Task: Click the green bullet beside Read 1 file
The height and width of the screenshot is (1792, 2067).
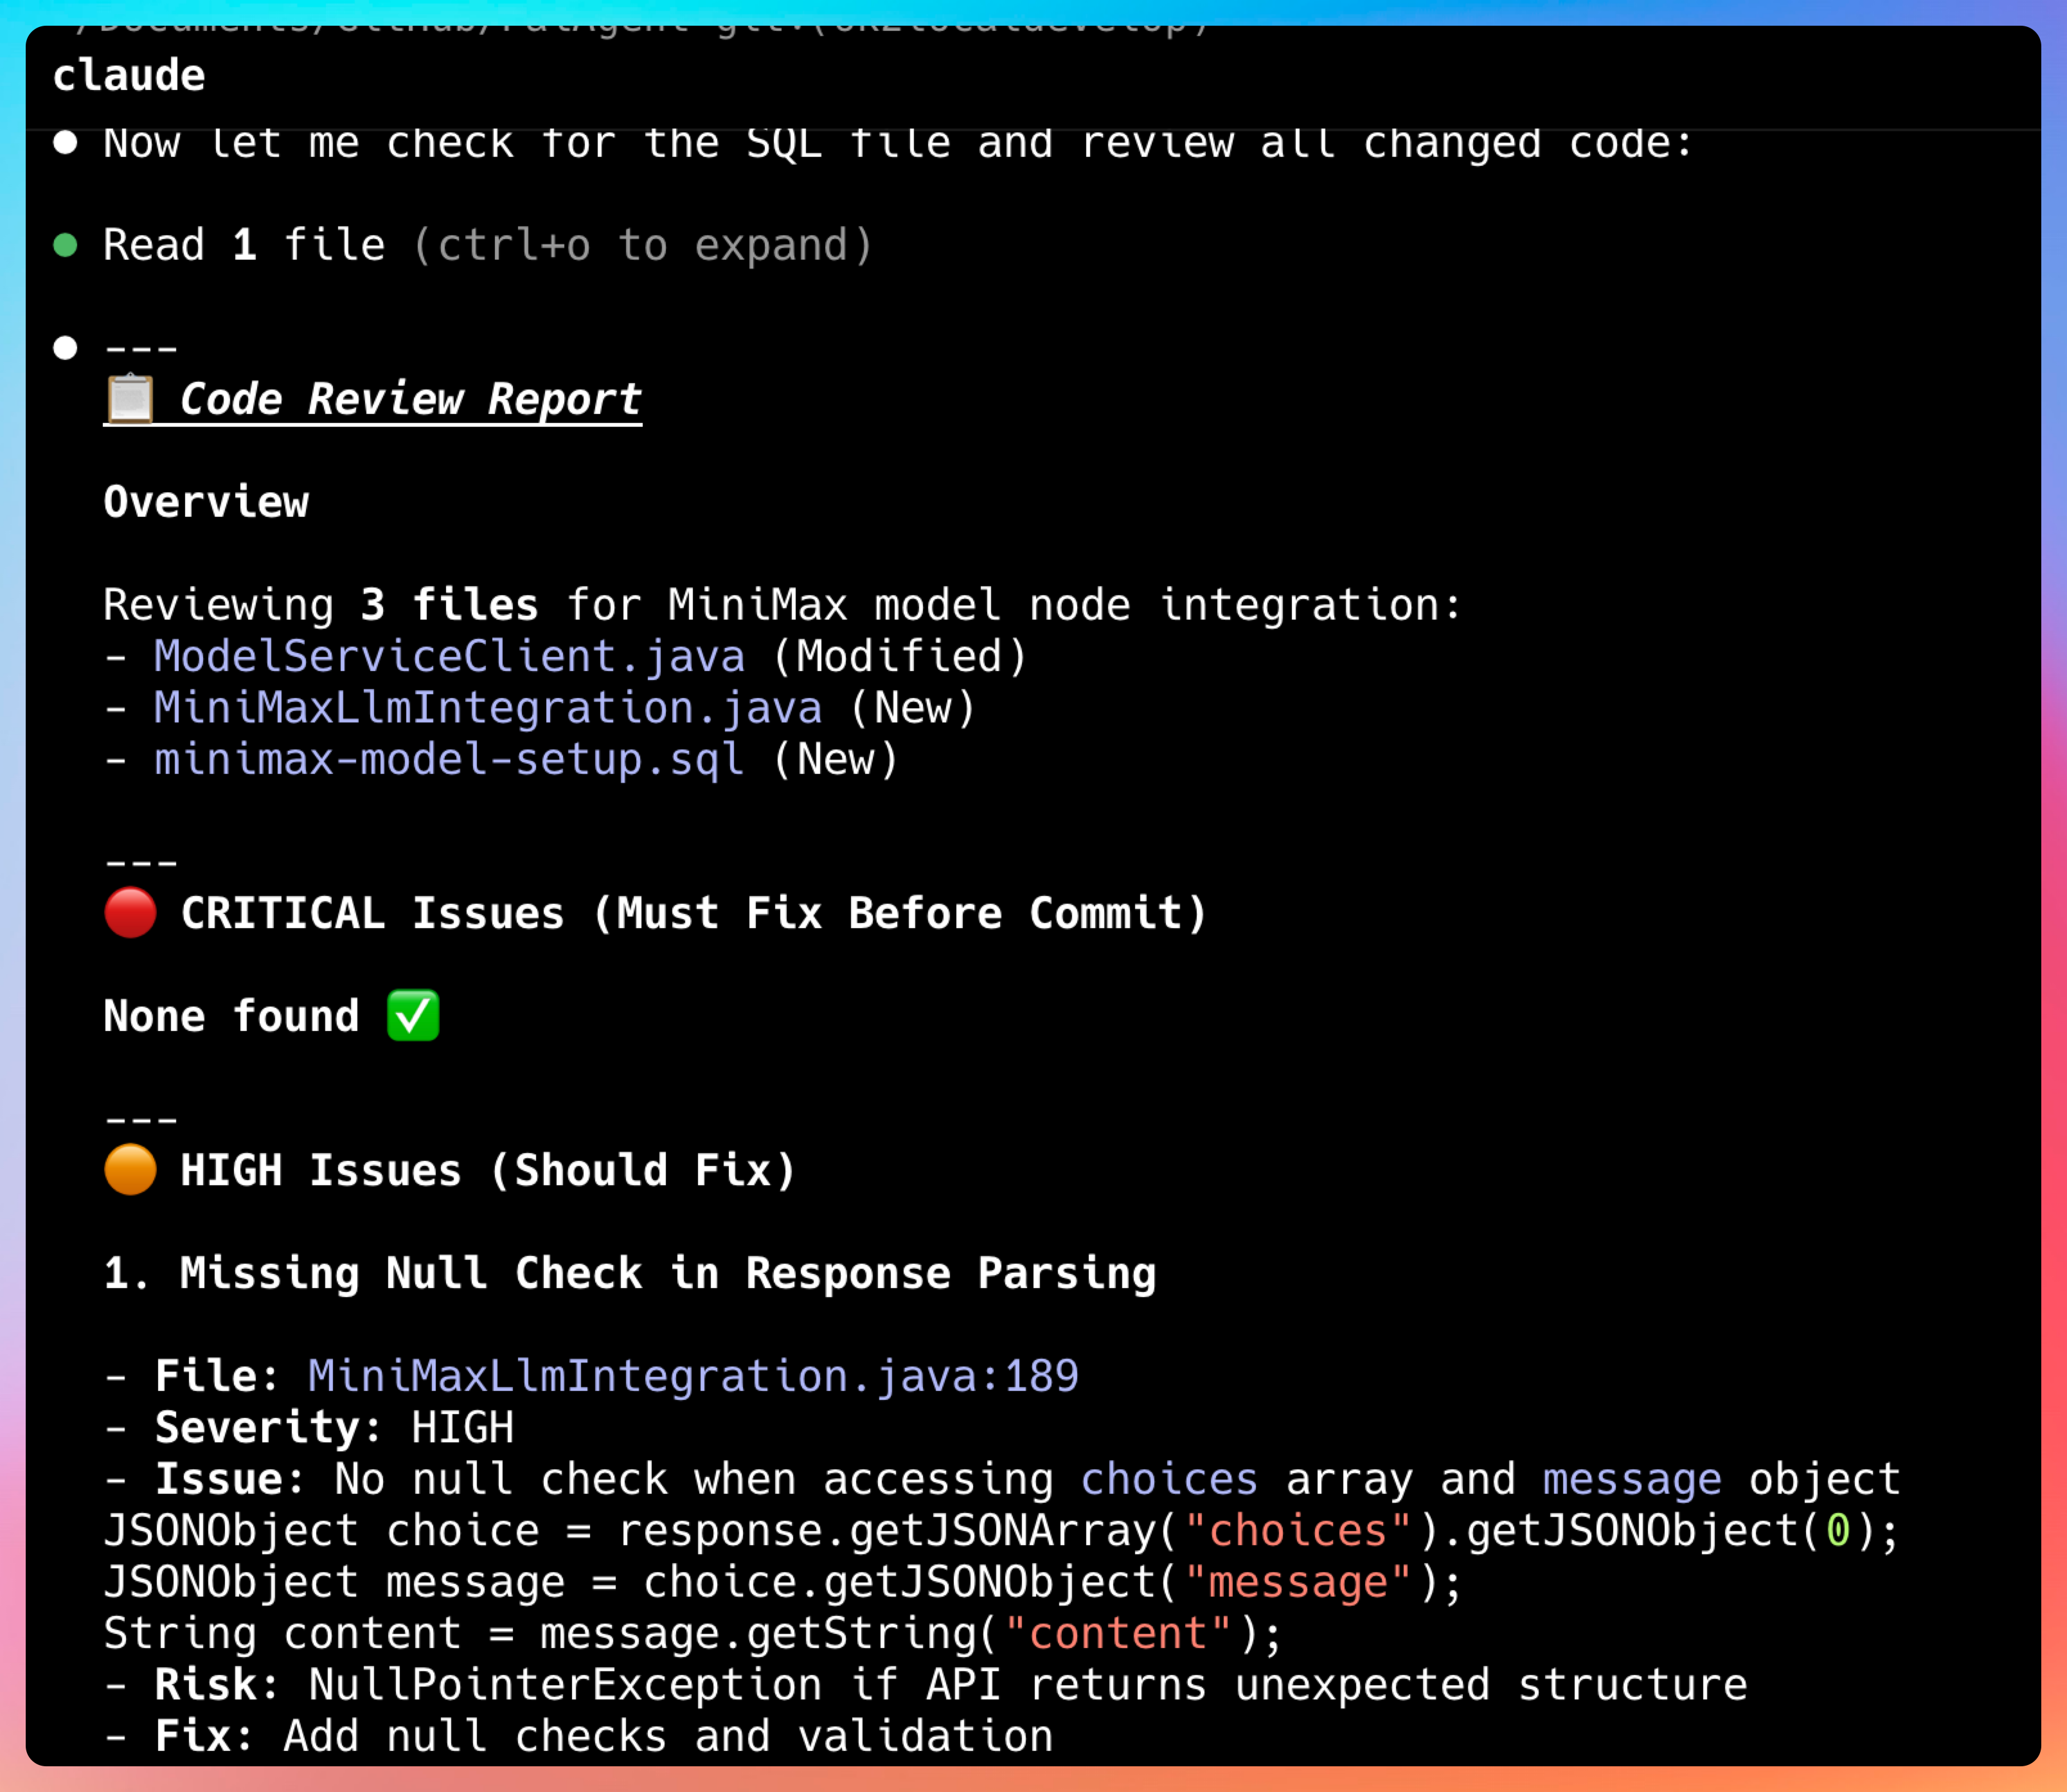Action: point(66,245)
